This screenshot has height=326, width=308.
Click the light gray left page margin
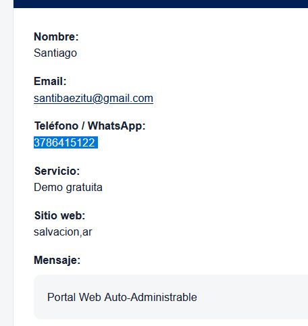pos(7,163)
